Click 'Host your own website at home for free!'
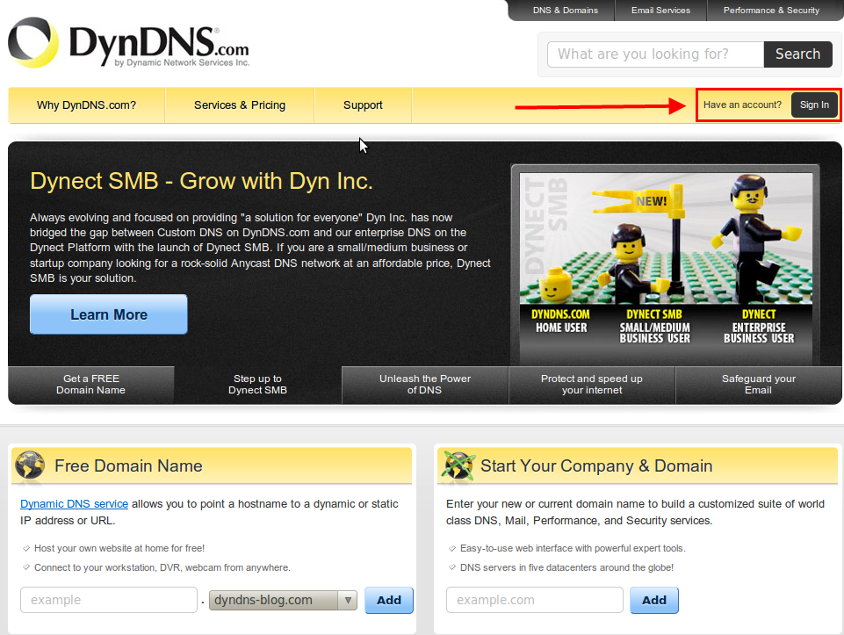The height and width of the screenshot is (635, 844). point(119,548)
